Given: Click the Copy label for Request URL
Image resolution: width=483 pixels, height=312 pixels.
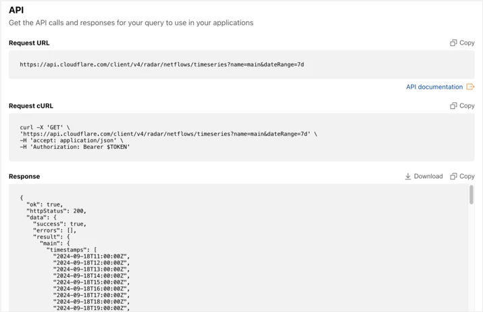Looking at the screenshot, I should pos(467,43).
